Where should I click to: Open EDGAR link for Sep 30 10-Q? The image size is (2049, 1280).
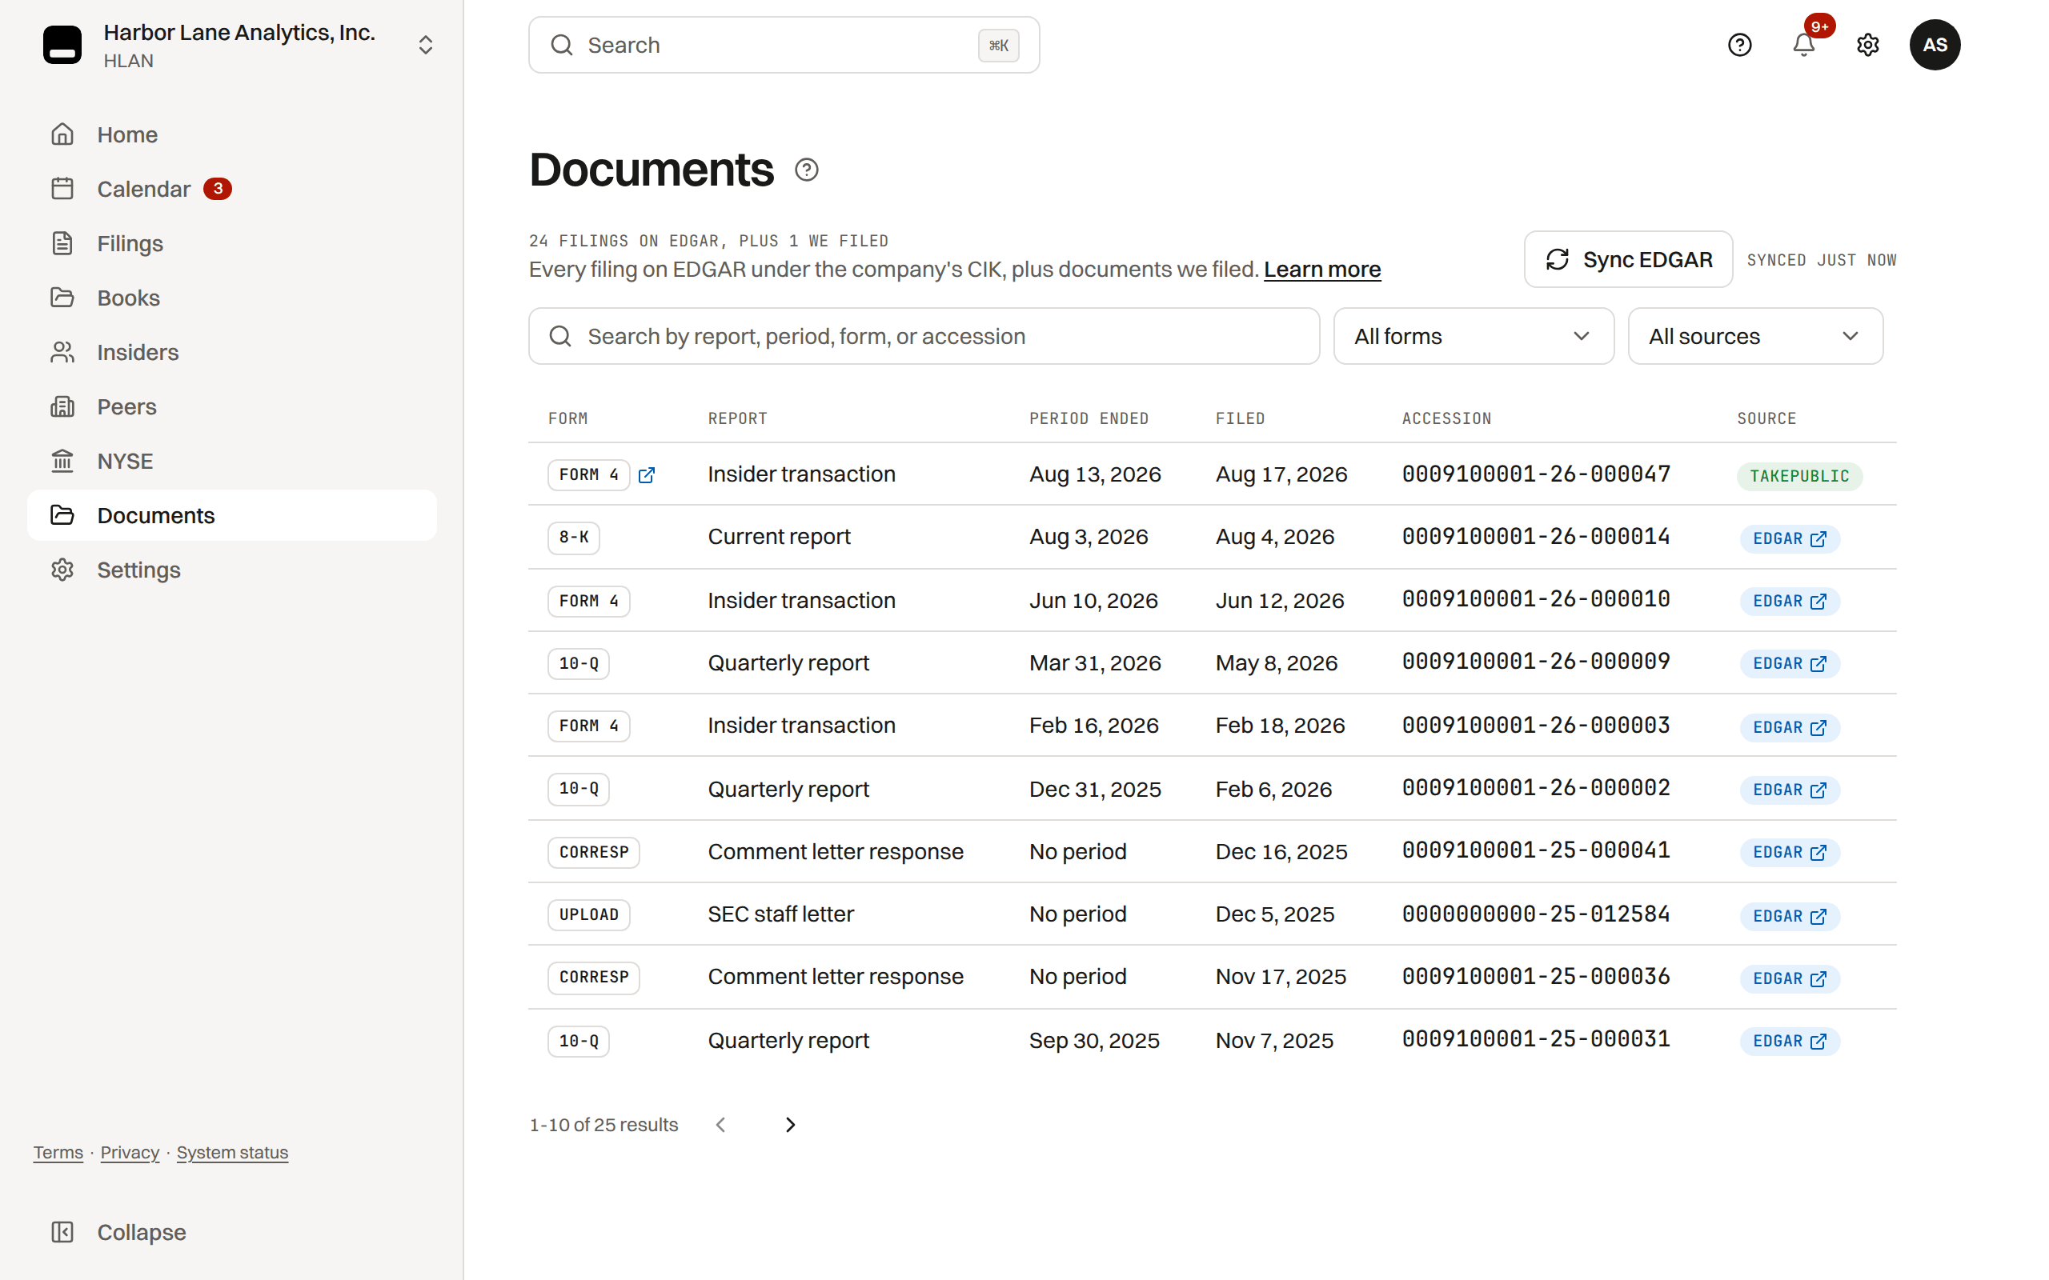(x=1789, y=1042)
